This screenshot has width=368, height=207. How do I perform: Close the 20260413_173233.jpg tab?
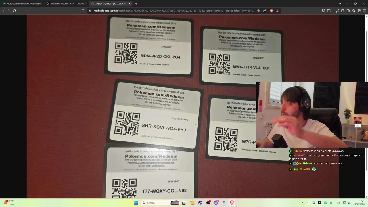pyautogui.click(x=129, y=3)
